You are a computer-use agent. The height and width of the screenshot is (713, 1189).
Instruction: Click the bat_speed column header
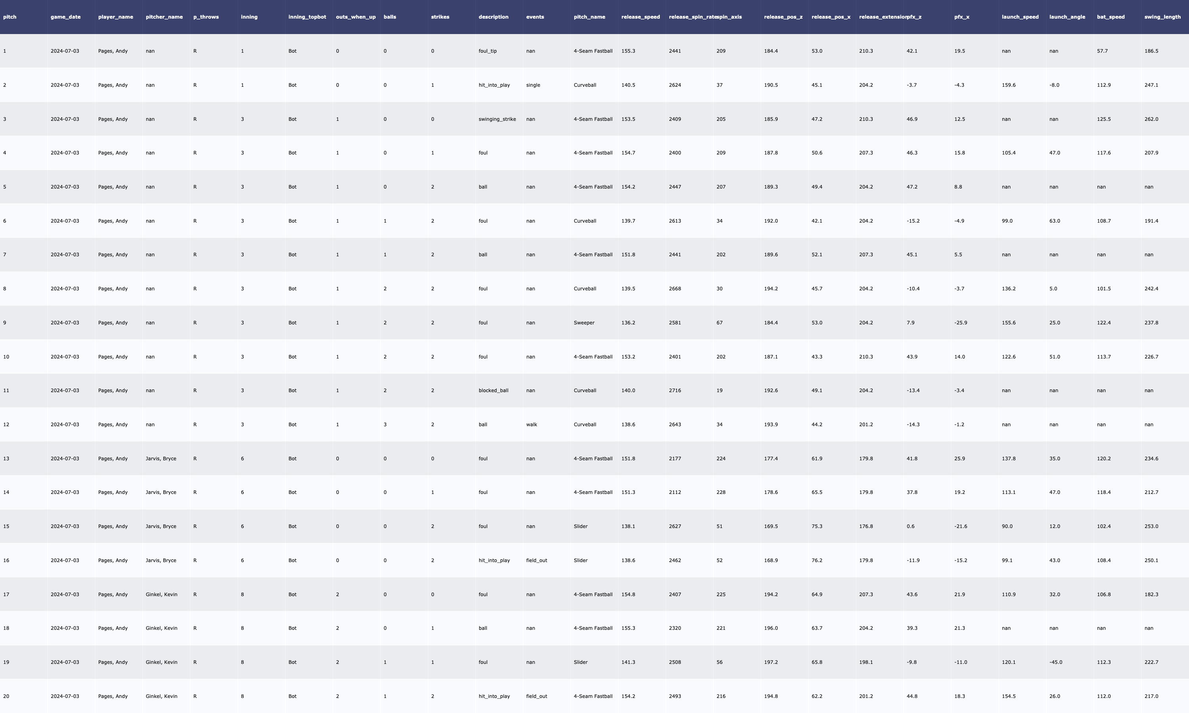tap(1110, 17)
